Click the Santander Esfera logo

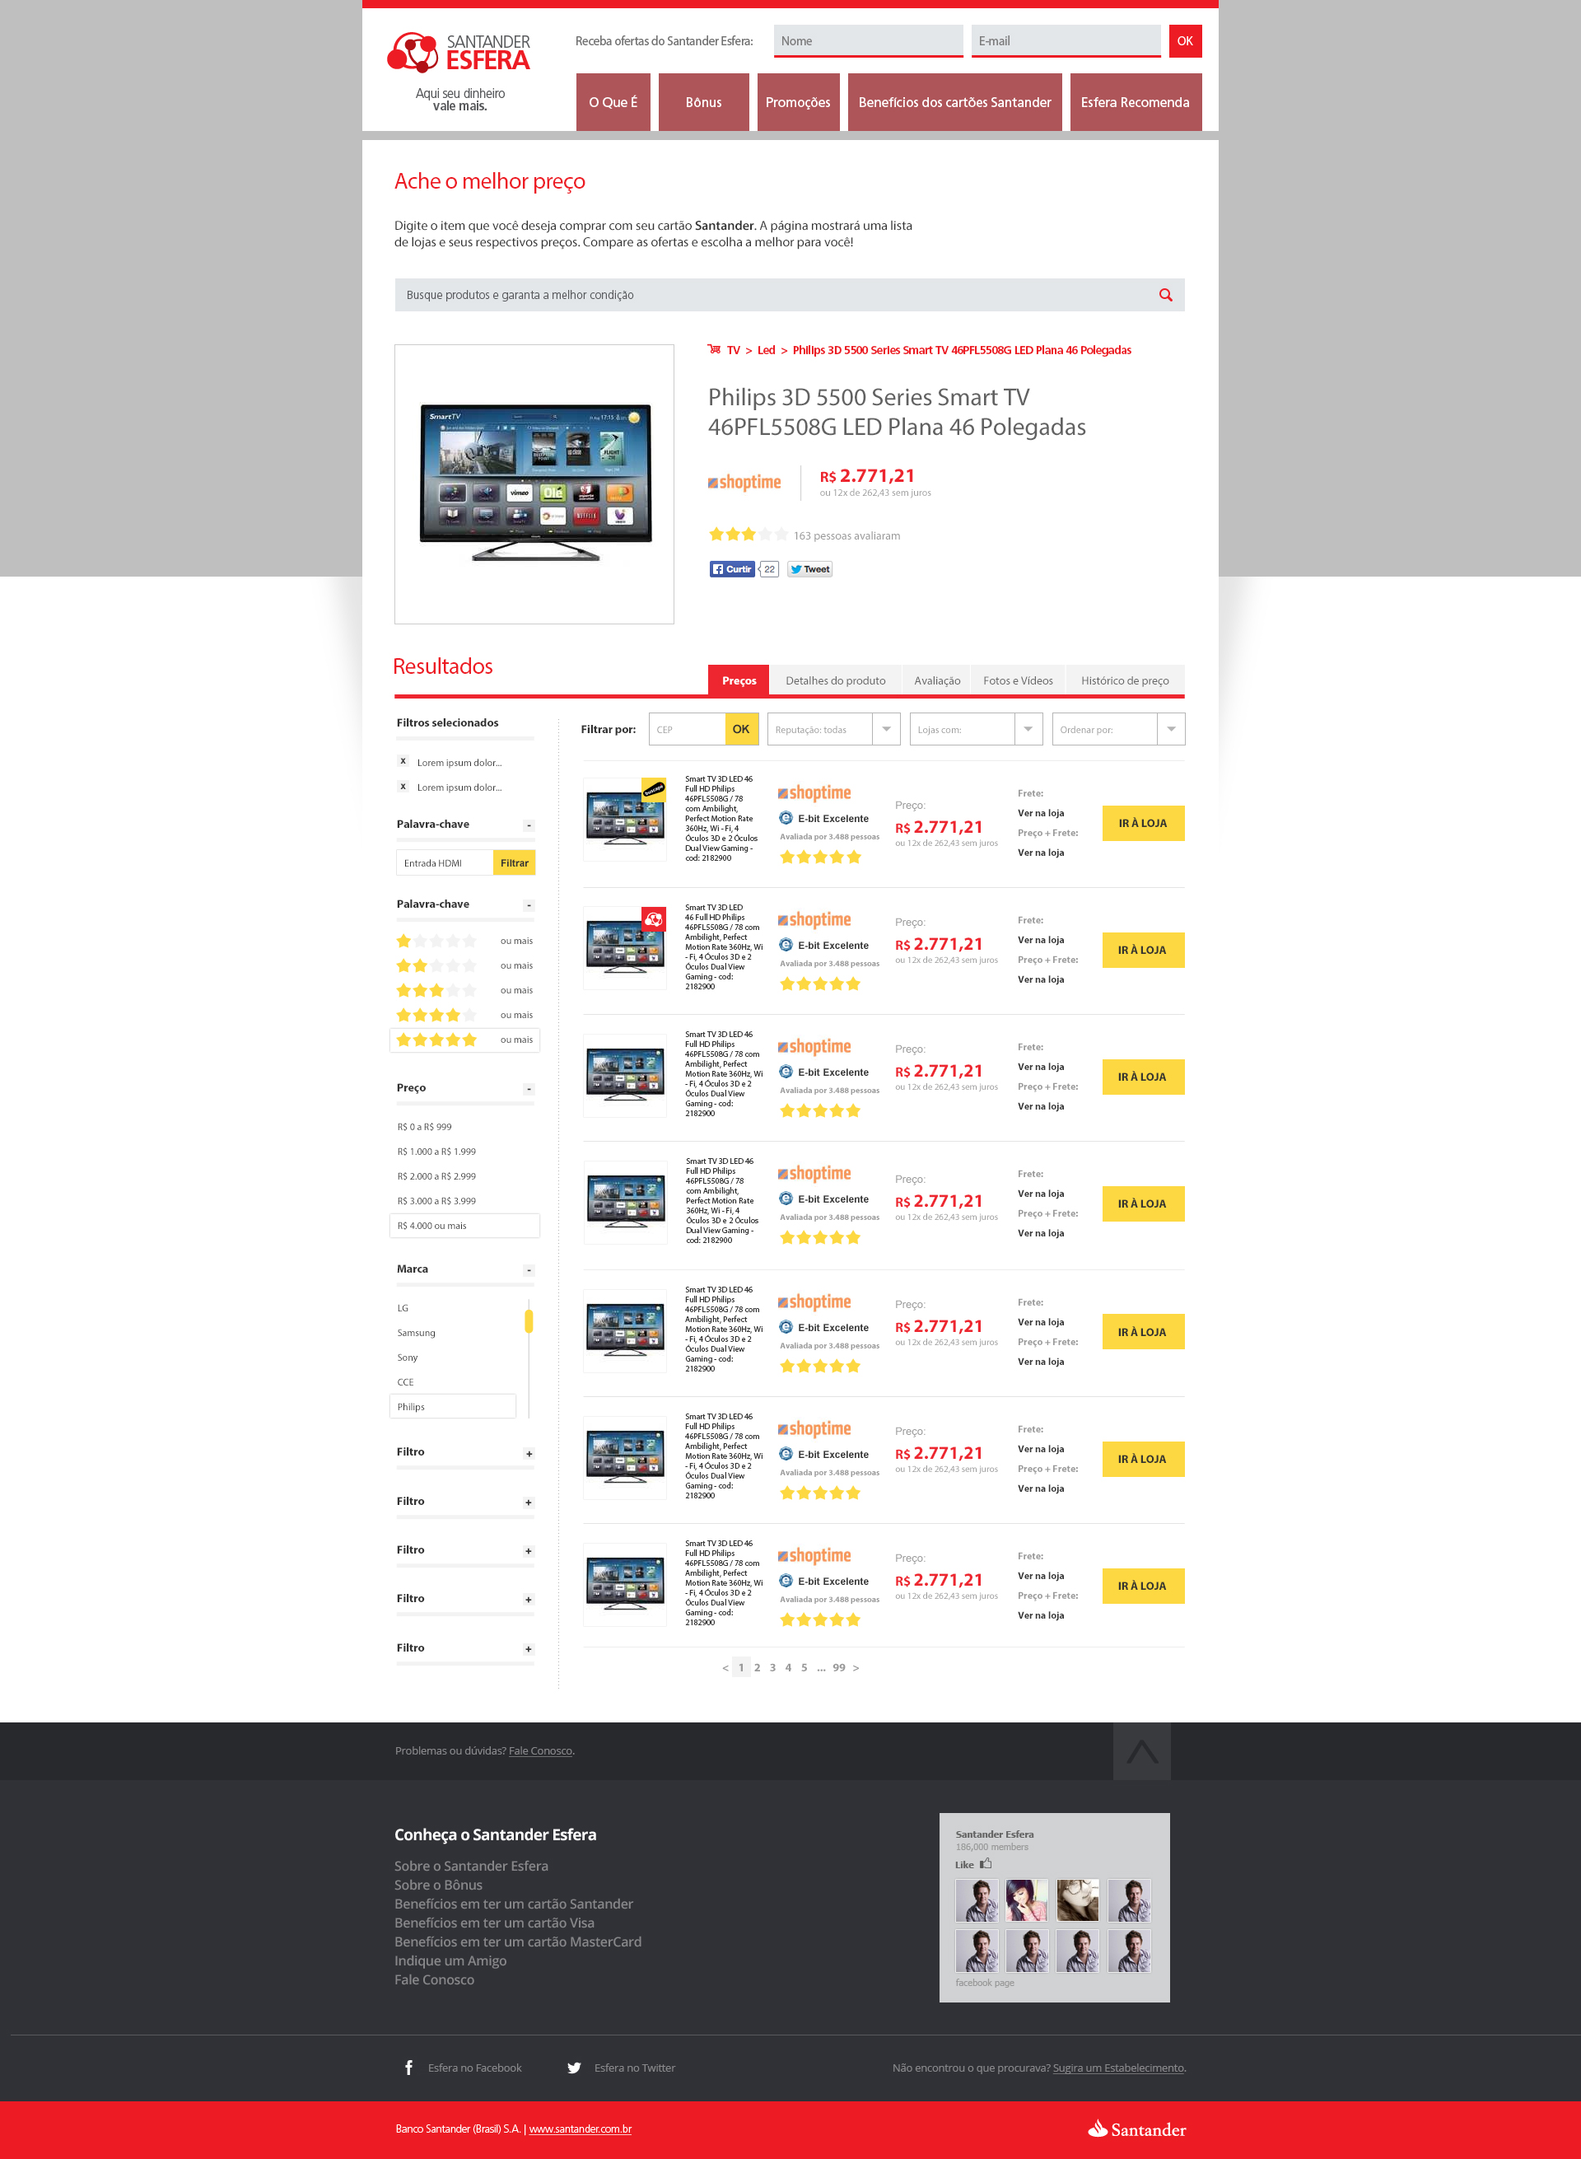(459, 54)
